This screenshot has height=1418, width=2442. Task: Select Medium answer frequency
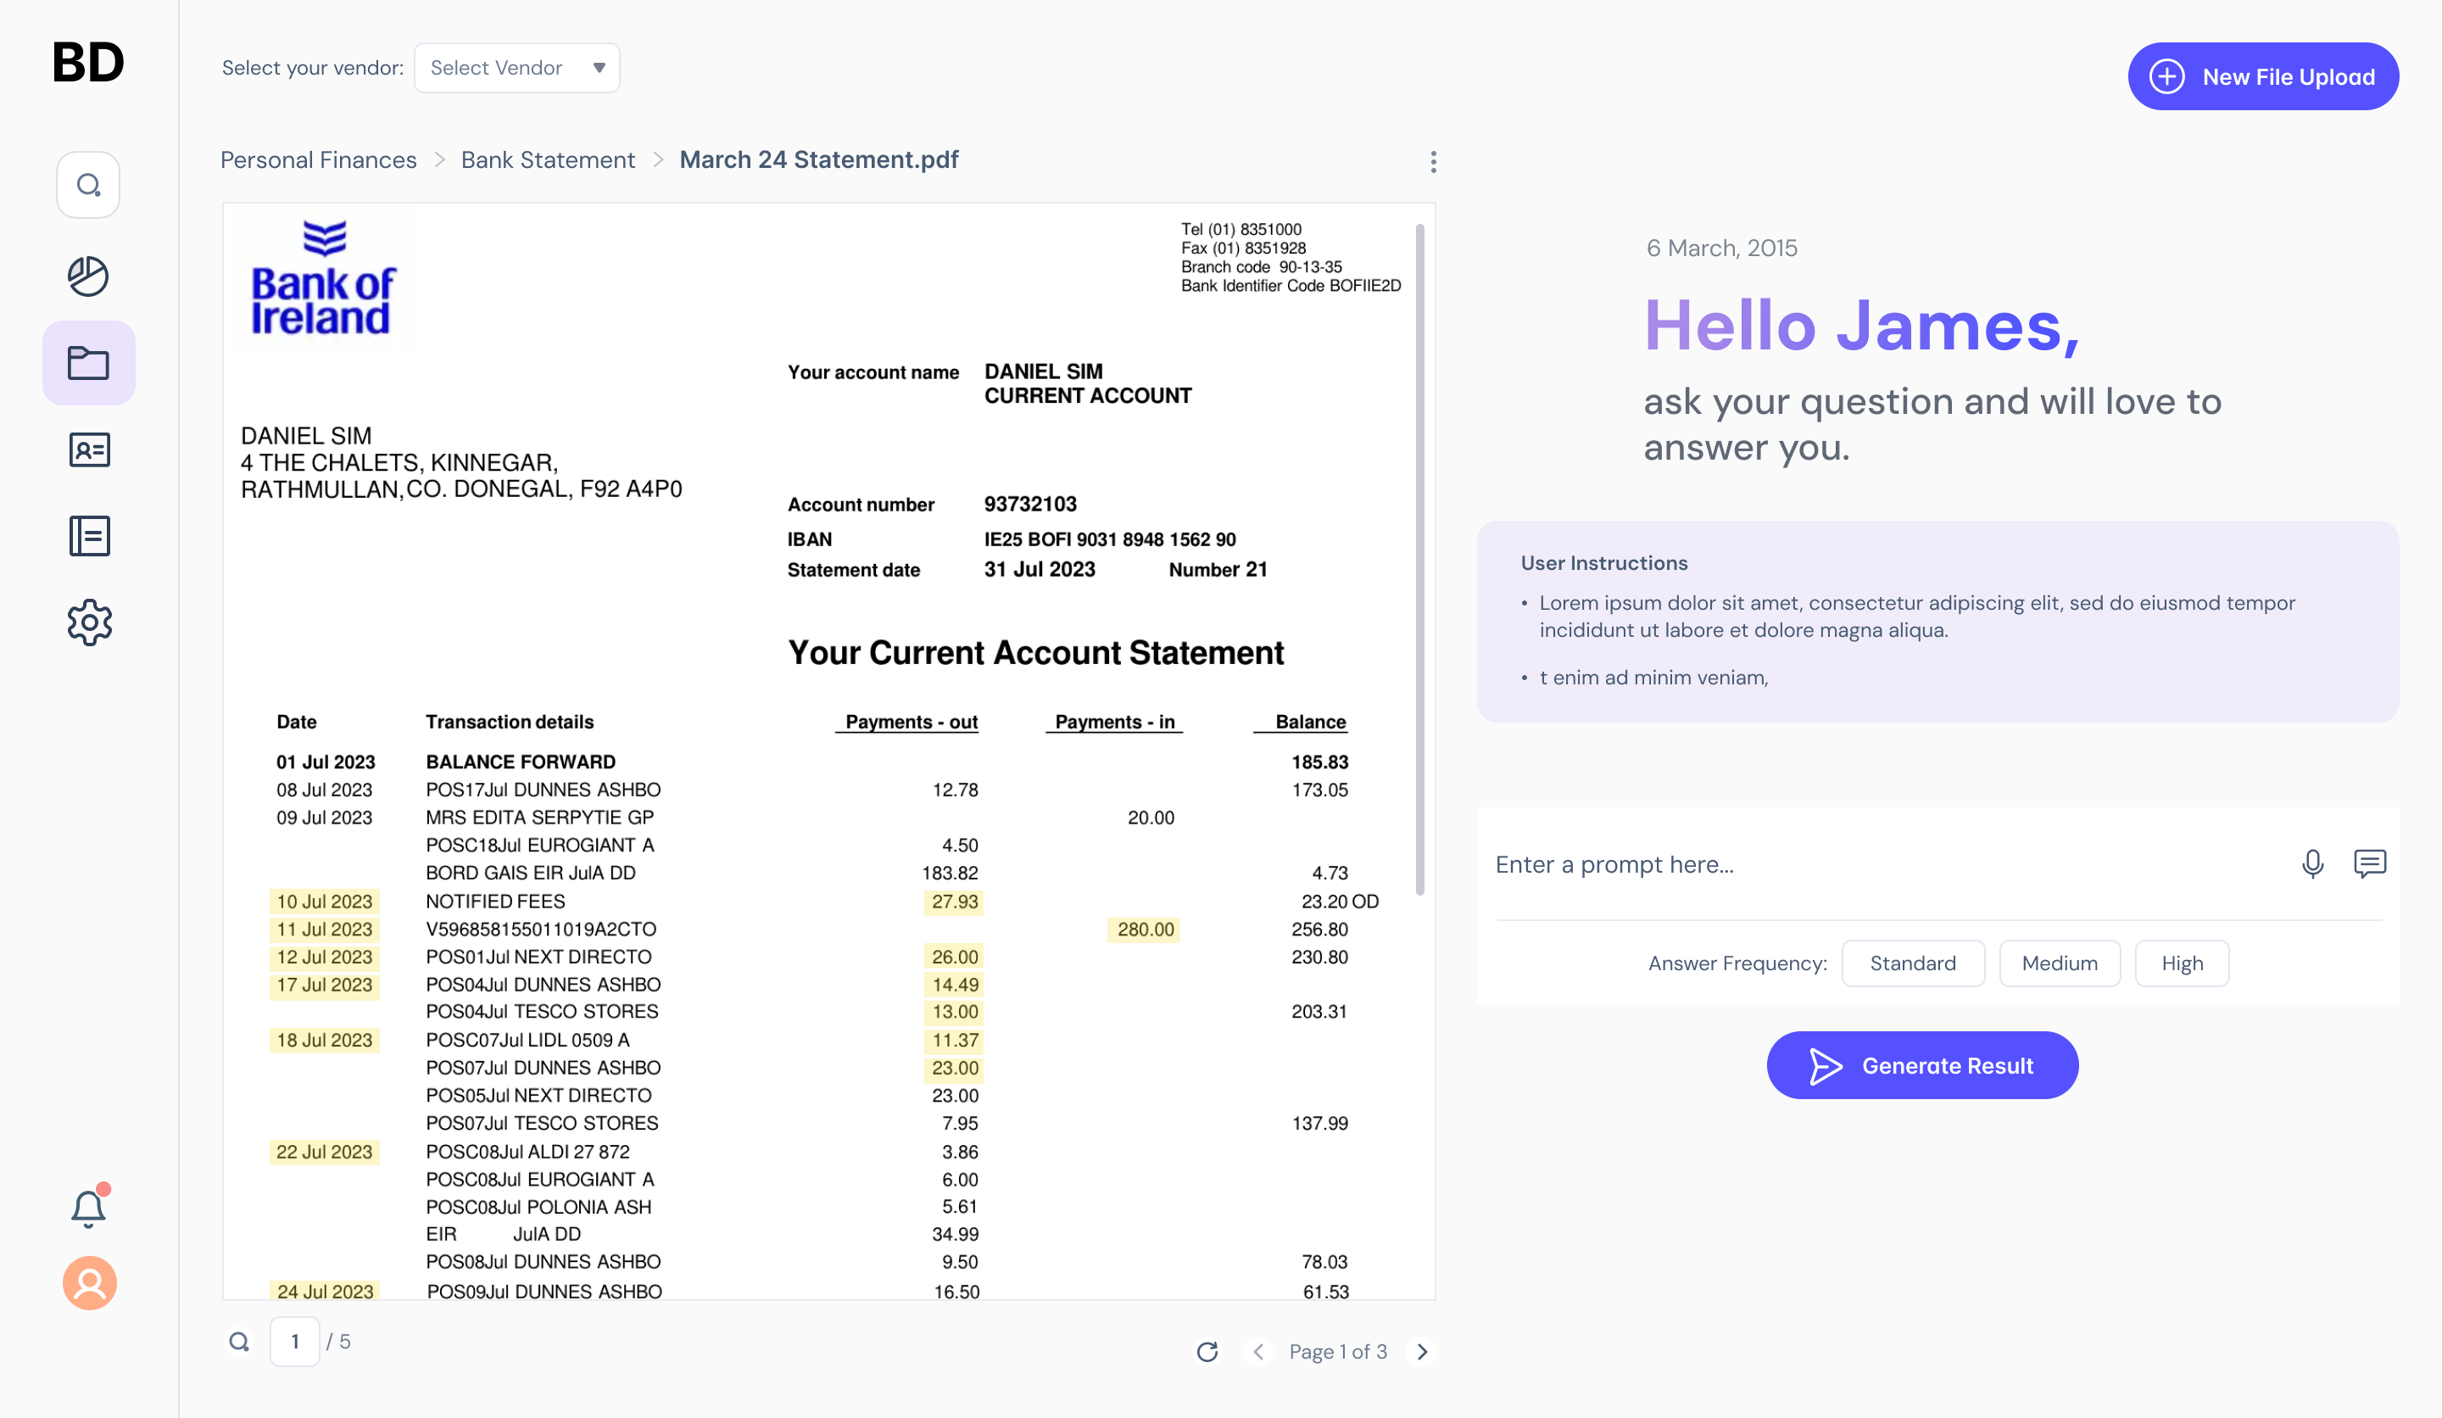coord(2060,963)
